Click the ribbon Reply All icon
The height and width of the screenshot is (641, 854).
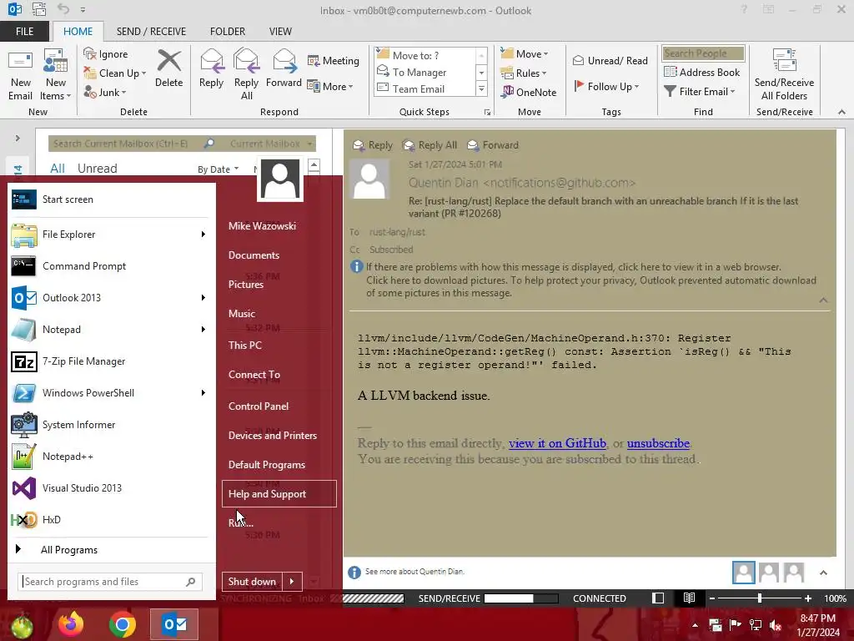pos(246,61)
